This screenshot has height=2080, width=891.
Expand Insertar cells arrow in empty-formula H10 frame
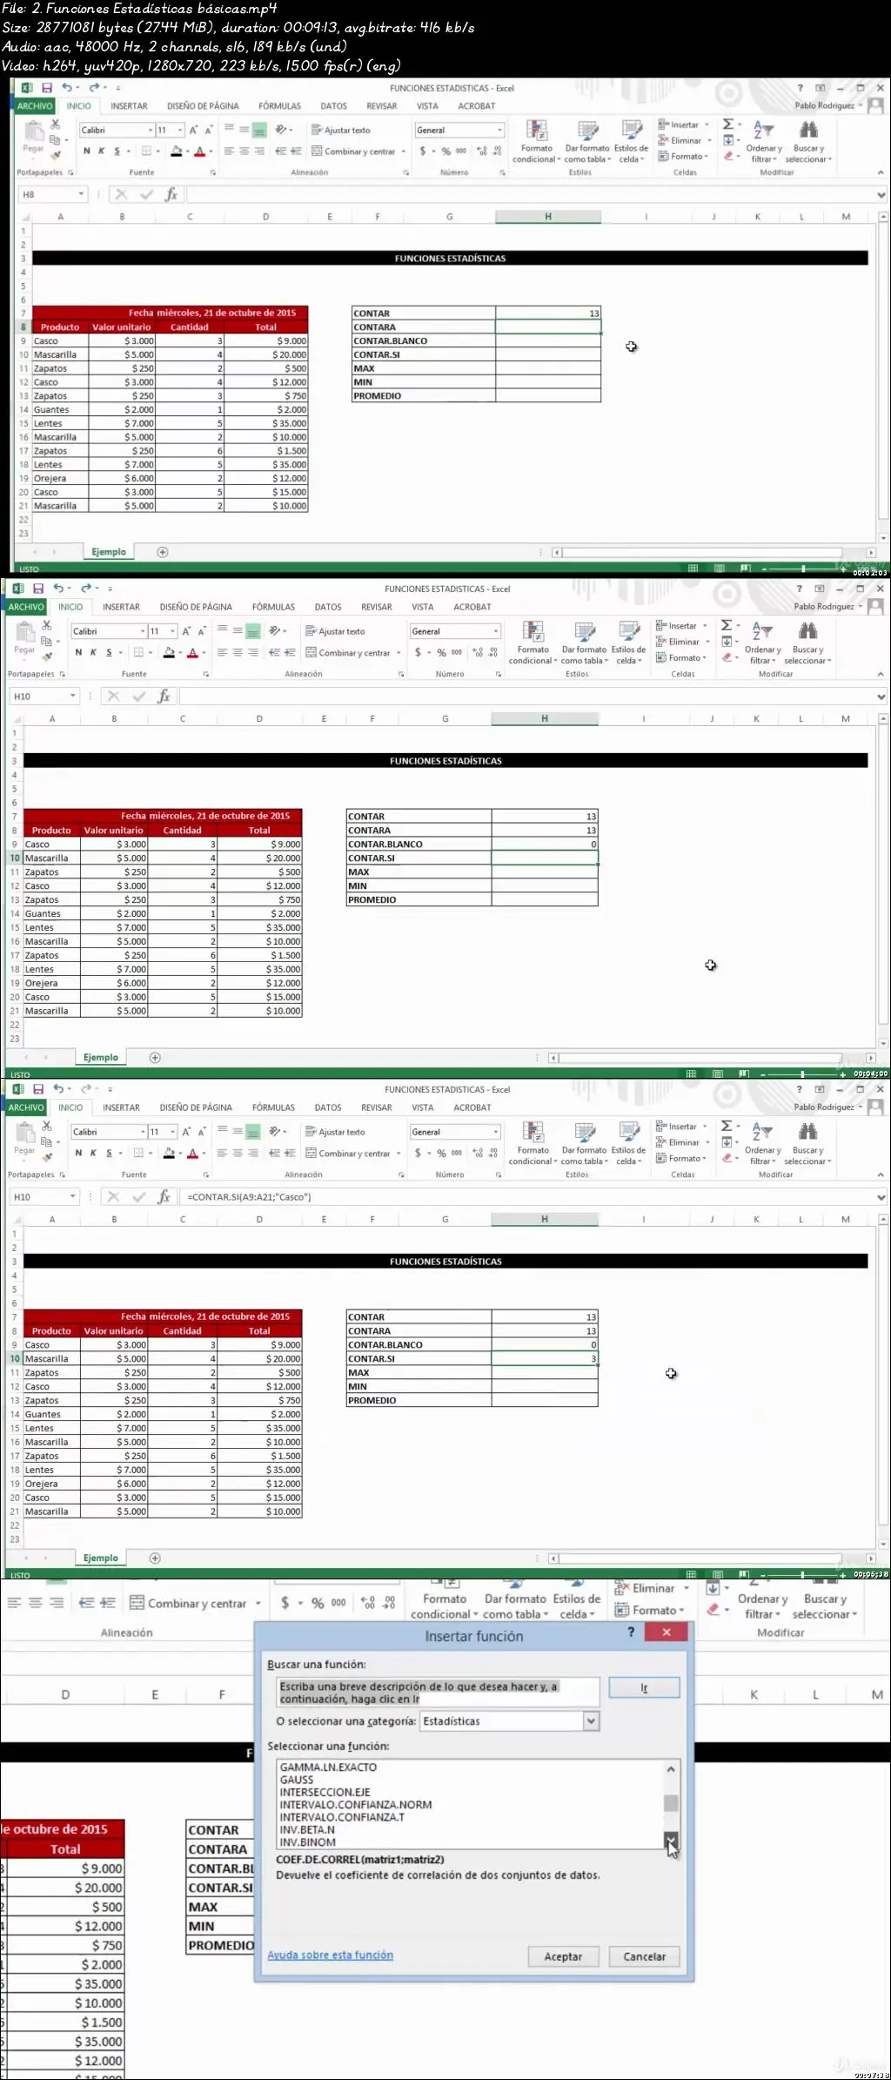pyautogui.click(x=705, y=626)
